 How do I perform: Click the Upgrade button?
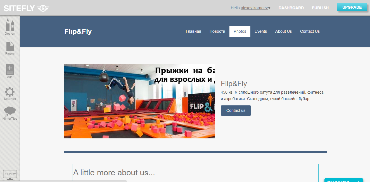(352, 7)
